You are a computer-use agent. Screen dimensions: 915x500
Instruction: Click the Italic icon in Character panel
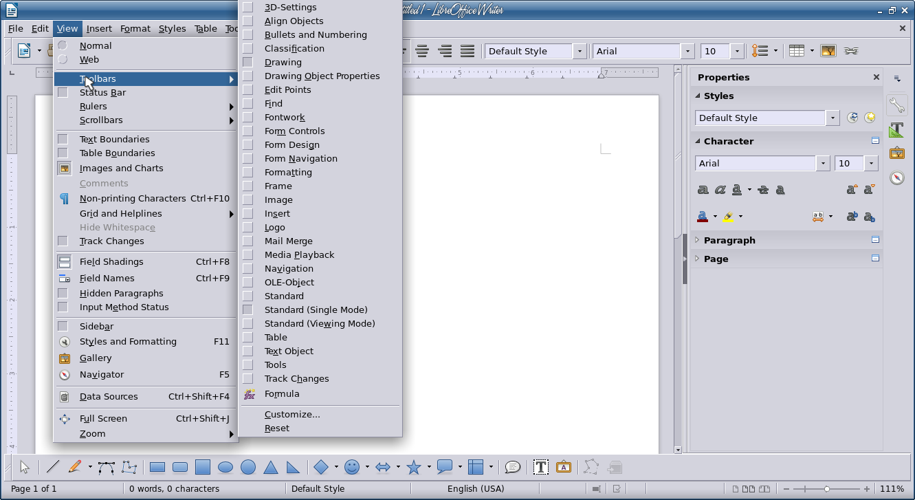pos(720,190)
